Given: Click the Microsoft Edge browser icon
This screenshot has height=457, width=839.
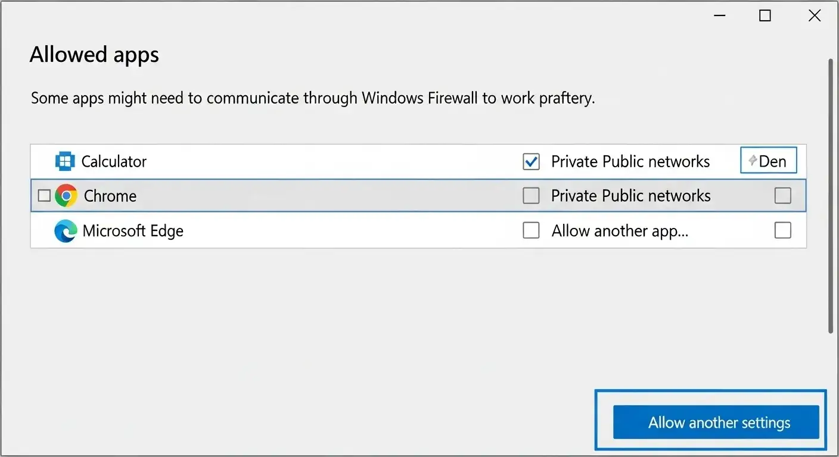Looking at the screenshot, I should click(66, 231).
